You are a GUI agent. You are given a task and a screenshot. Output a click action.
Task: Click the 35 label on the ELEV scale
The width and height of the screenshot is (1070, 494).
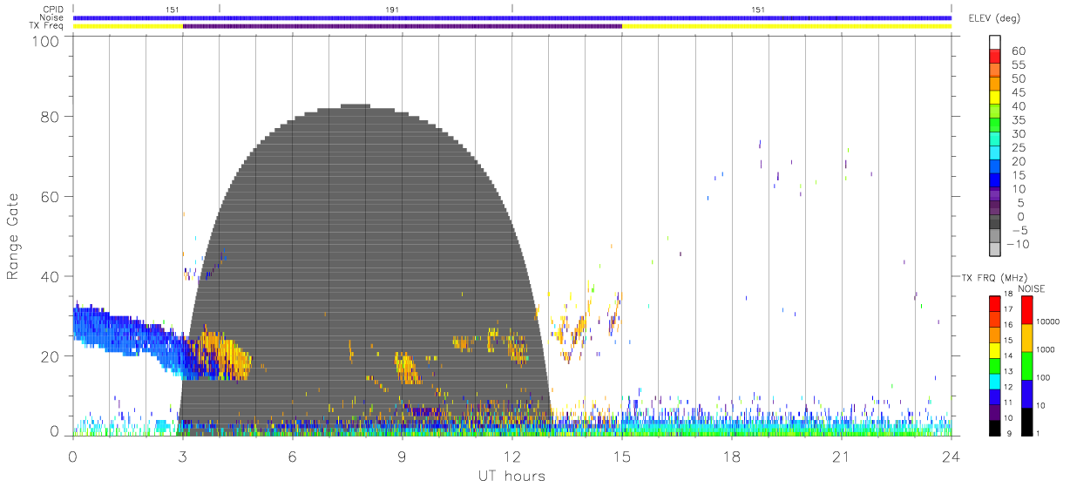click(x=1019, y=120)
